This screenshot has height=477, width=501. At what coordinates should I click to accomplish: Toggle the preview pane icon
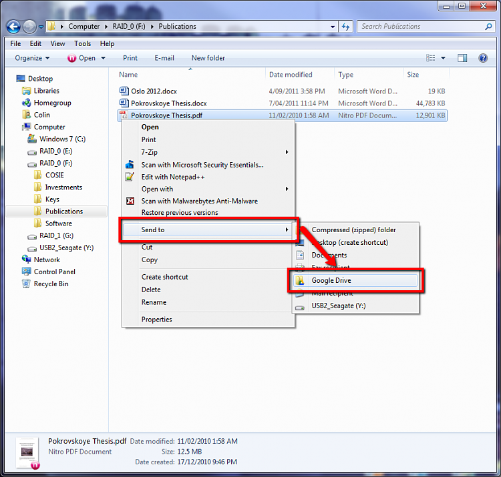coord(462,58)
